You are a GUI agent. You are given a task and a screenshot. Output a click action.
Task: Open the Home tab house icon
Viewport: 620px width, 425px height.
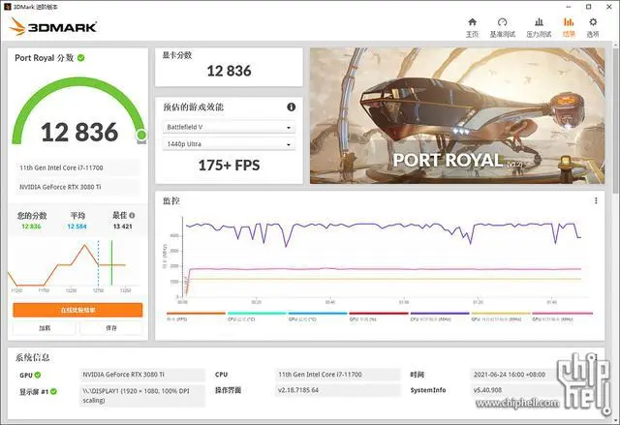point(472,27)
